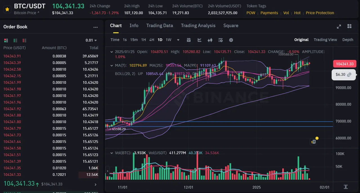Click the Hot token tag
360x193 pixels.
tap(297, 13)
